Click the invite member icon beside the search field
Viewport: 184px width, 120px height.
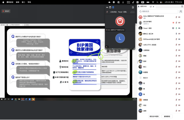click(x=181, y=11)
